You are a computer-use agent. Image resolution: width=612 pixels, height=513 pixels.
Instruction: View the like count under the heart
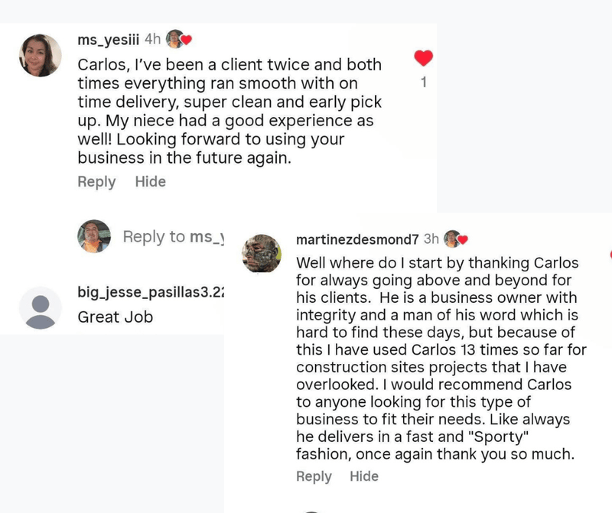click(x=423, y=82)
